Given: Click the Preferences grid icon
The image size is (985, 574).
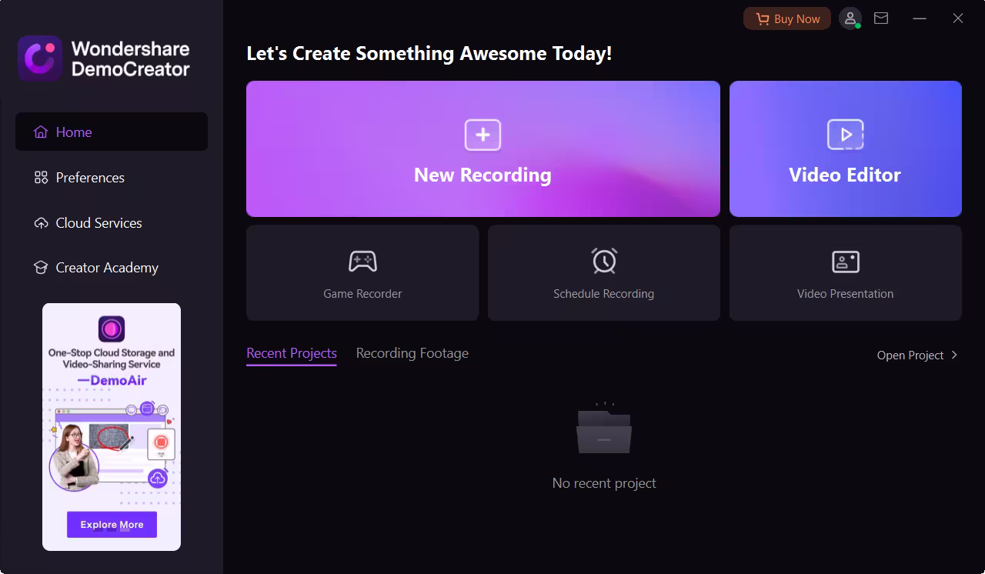Looking at the screenshot, I should [x=41, y=178].
